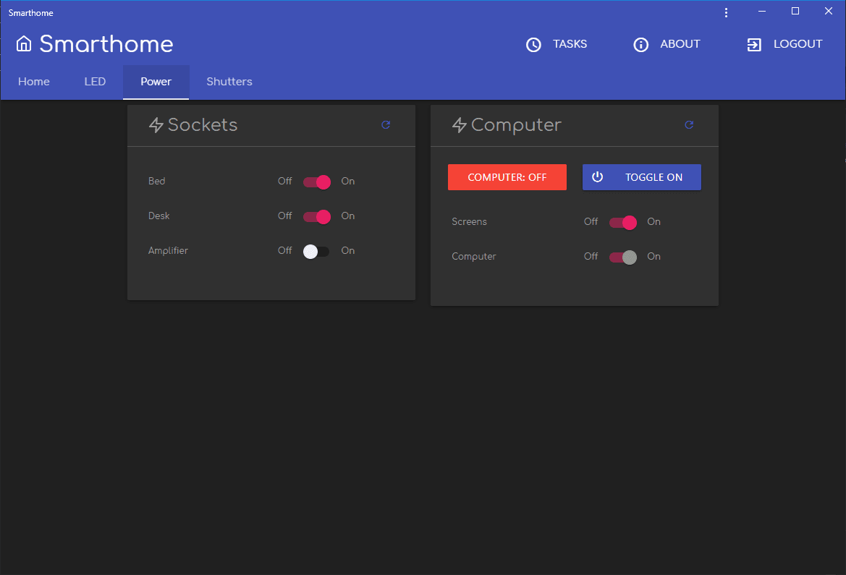The image size is (846, 575).
Task: Turn off the Desk socket switch
Action: click(x=317, y=216)
